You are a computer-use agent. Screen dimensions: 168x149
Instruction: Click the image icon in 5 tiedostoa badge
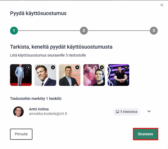click(117, 112)
